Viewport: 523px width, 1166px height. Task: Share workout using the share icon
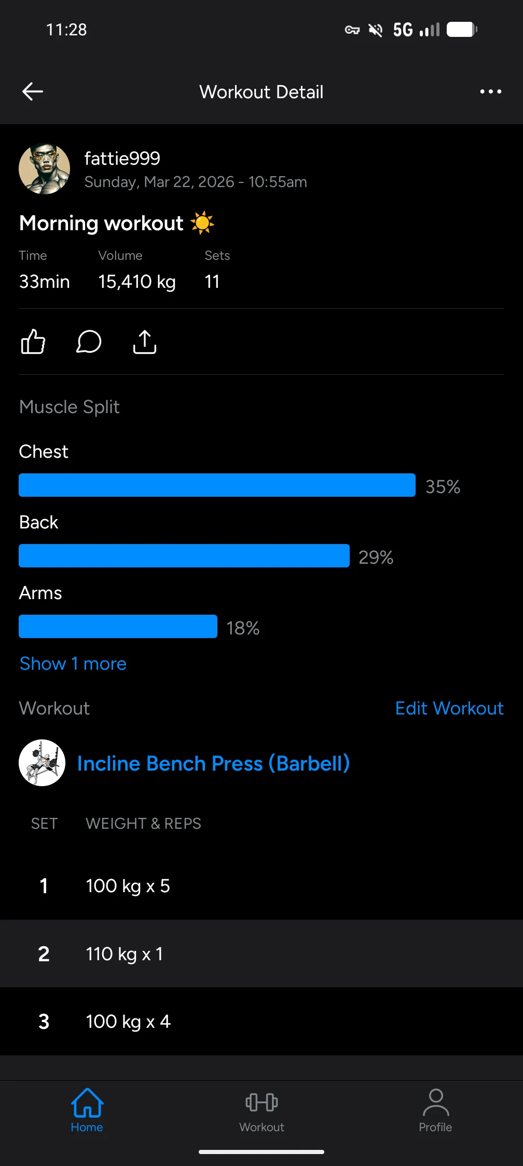click(145, 342)
